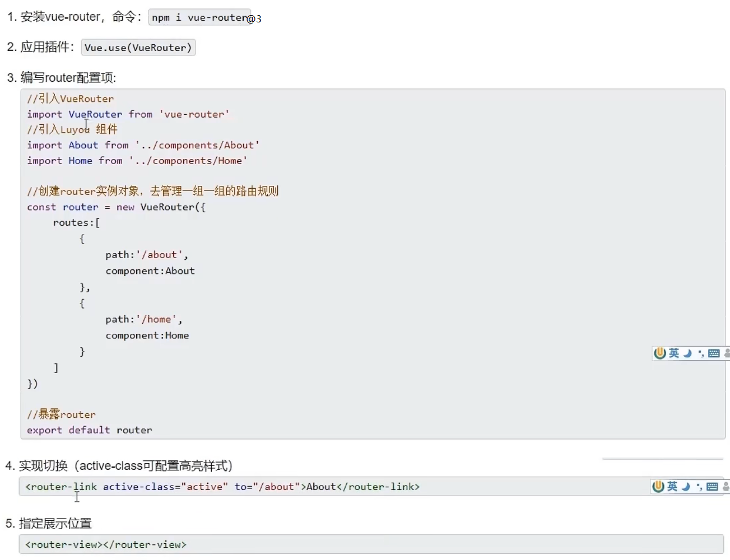Toggle punctuation mode in the router config code block IME toolbar
This screenshot has height=560, width=730.
[700, 353]
